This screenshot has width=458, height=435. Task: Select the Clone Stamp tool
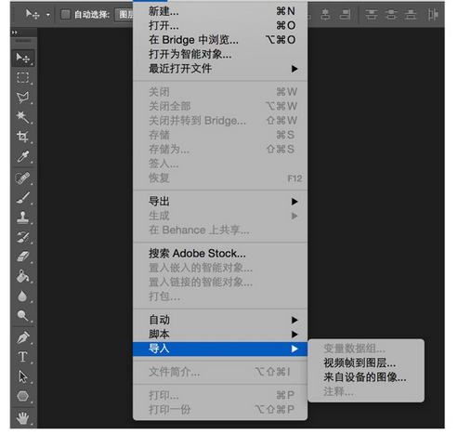coord(23,217)
